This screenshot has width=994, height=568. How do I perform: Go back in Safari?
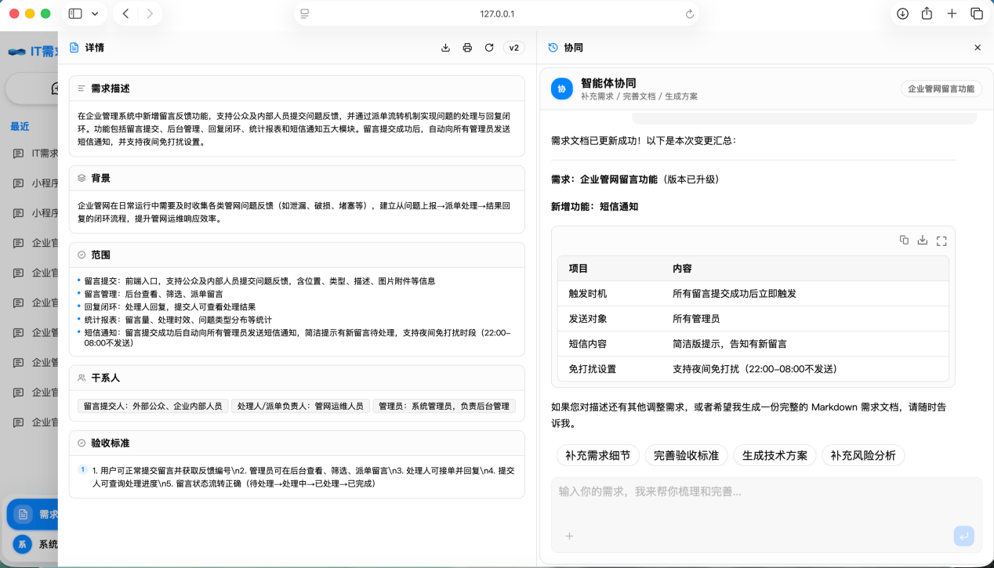(x=125, y=13)
